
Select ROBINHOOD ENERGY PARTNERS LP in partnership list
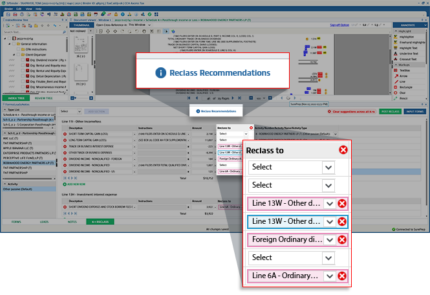(29, 163)
